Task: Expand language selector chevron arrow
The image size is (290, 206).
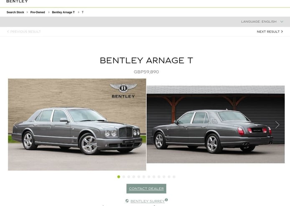Action: tap(282, 22)
